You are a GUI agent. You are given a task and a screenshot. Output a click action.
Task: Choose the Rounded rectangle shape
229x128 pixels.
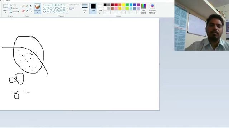58,5
